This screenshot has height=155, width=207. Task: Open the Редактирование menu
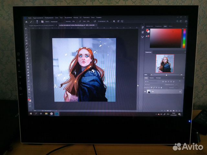(38, 18)
